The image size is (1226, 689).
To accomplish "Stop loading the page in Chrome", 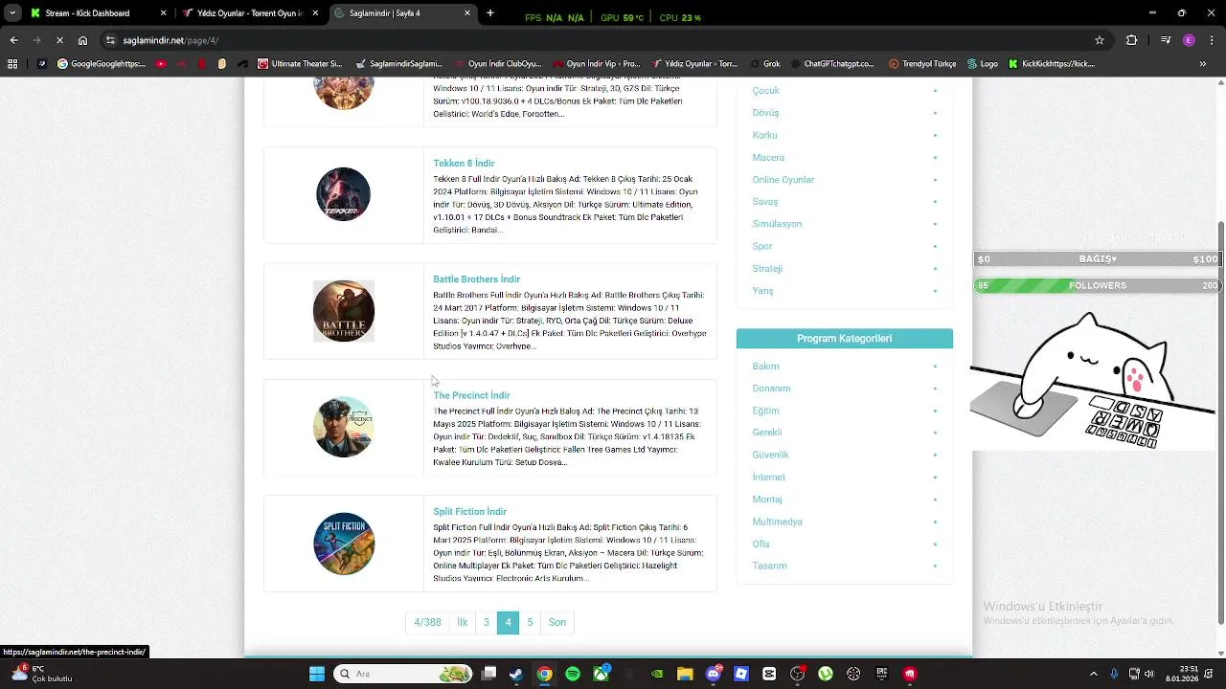I will (x=59, y=40).
